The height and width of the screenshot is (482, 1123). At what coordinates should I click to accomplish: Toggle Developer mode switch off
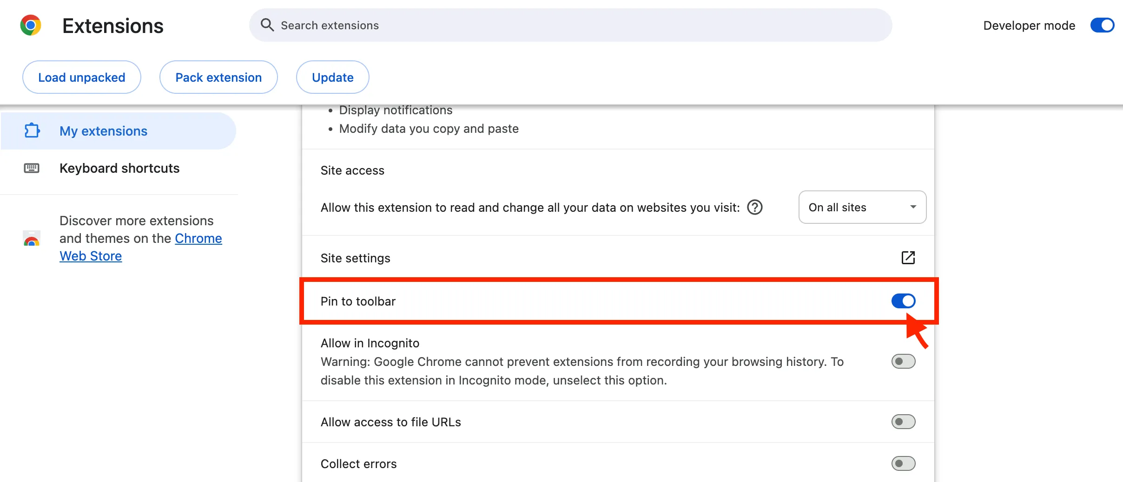[x=1102, y=25]
